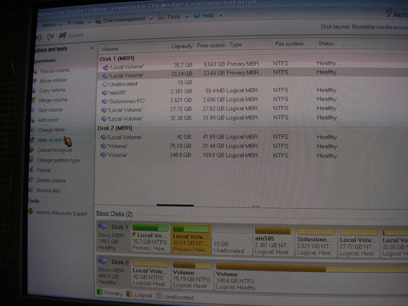Viewport: 408px width, 306px height.
Task: Select the ale505 block in disk map
Action: [x=273, y=241]
